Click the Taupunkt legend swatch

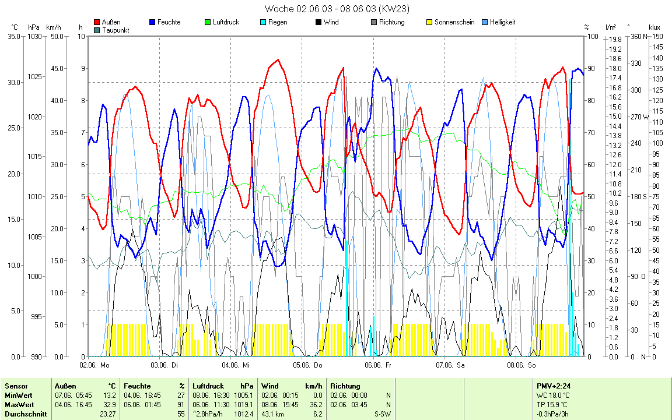coord(97,30)
